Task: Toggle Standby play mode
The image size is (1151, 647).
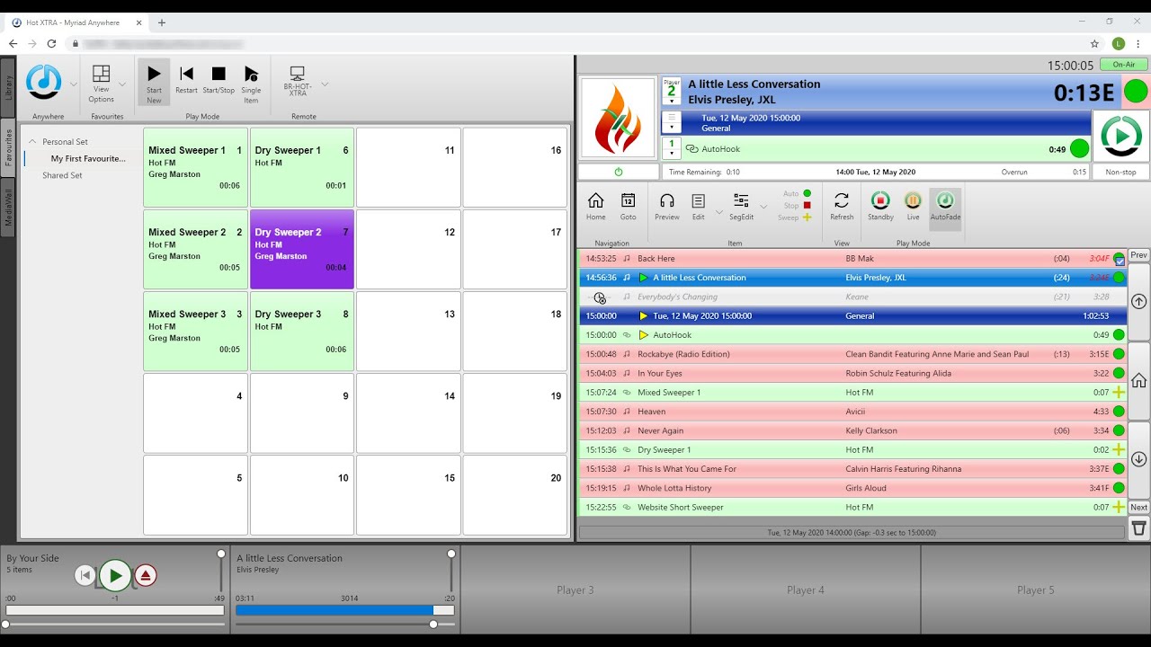Action: click(x=880, y=206)
